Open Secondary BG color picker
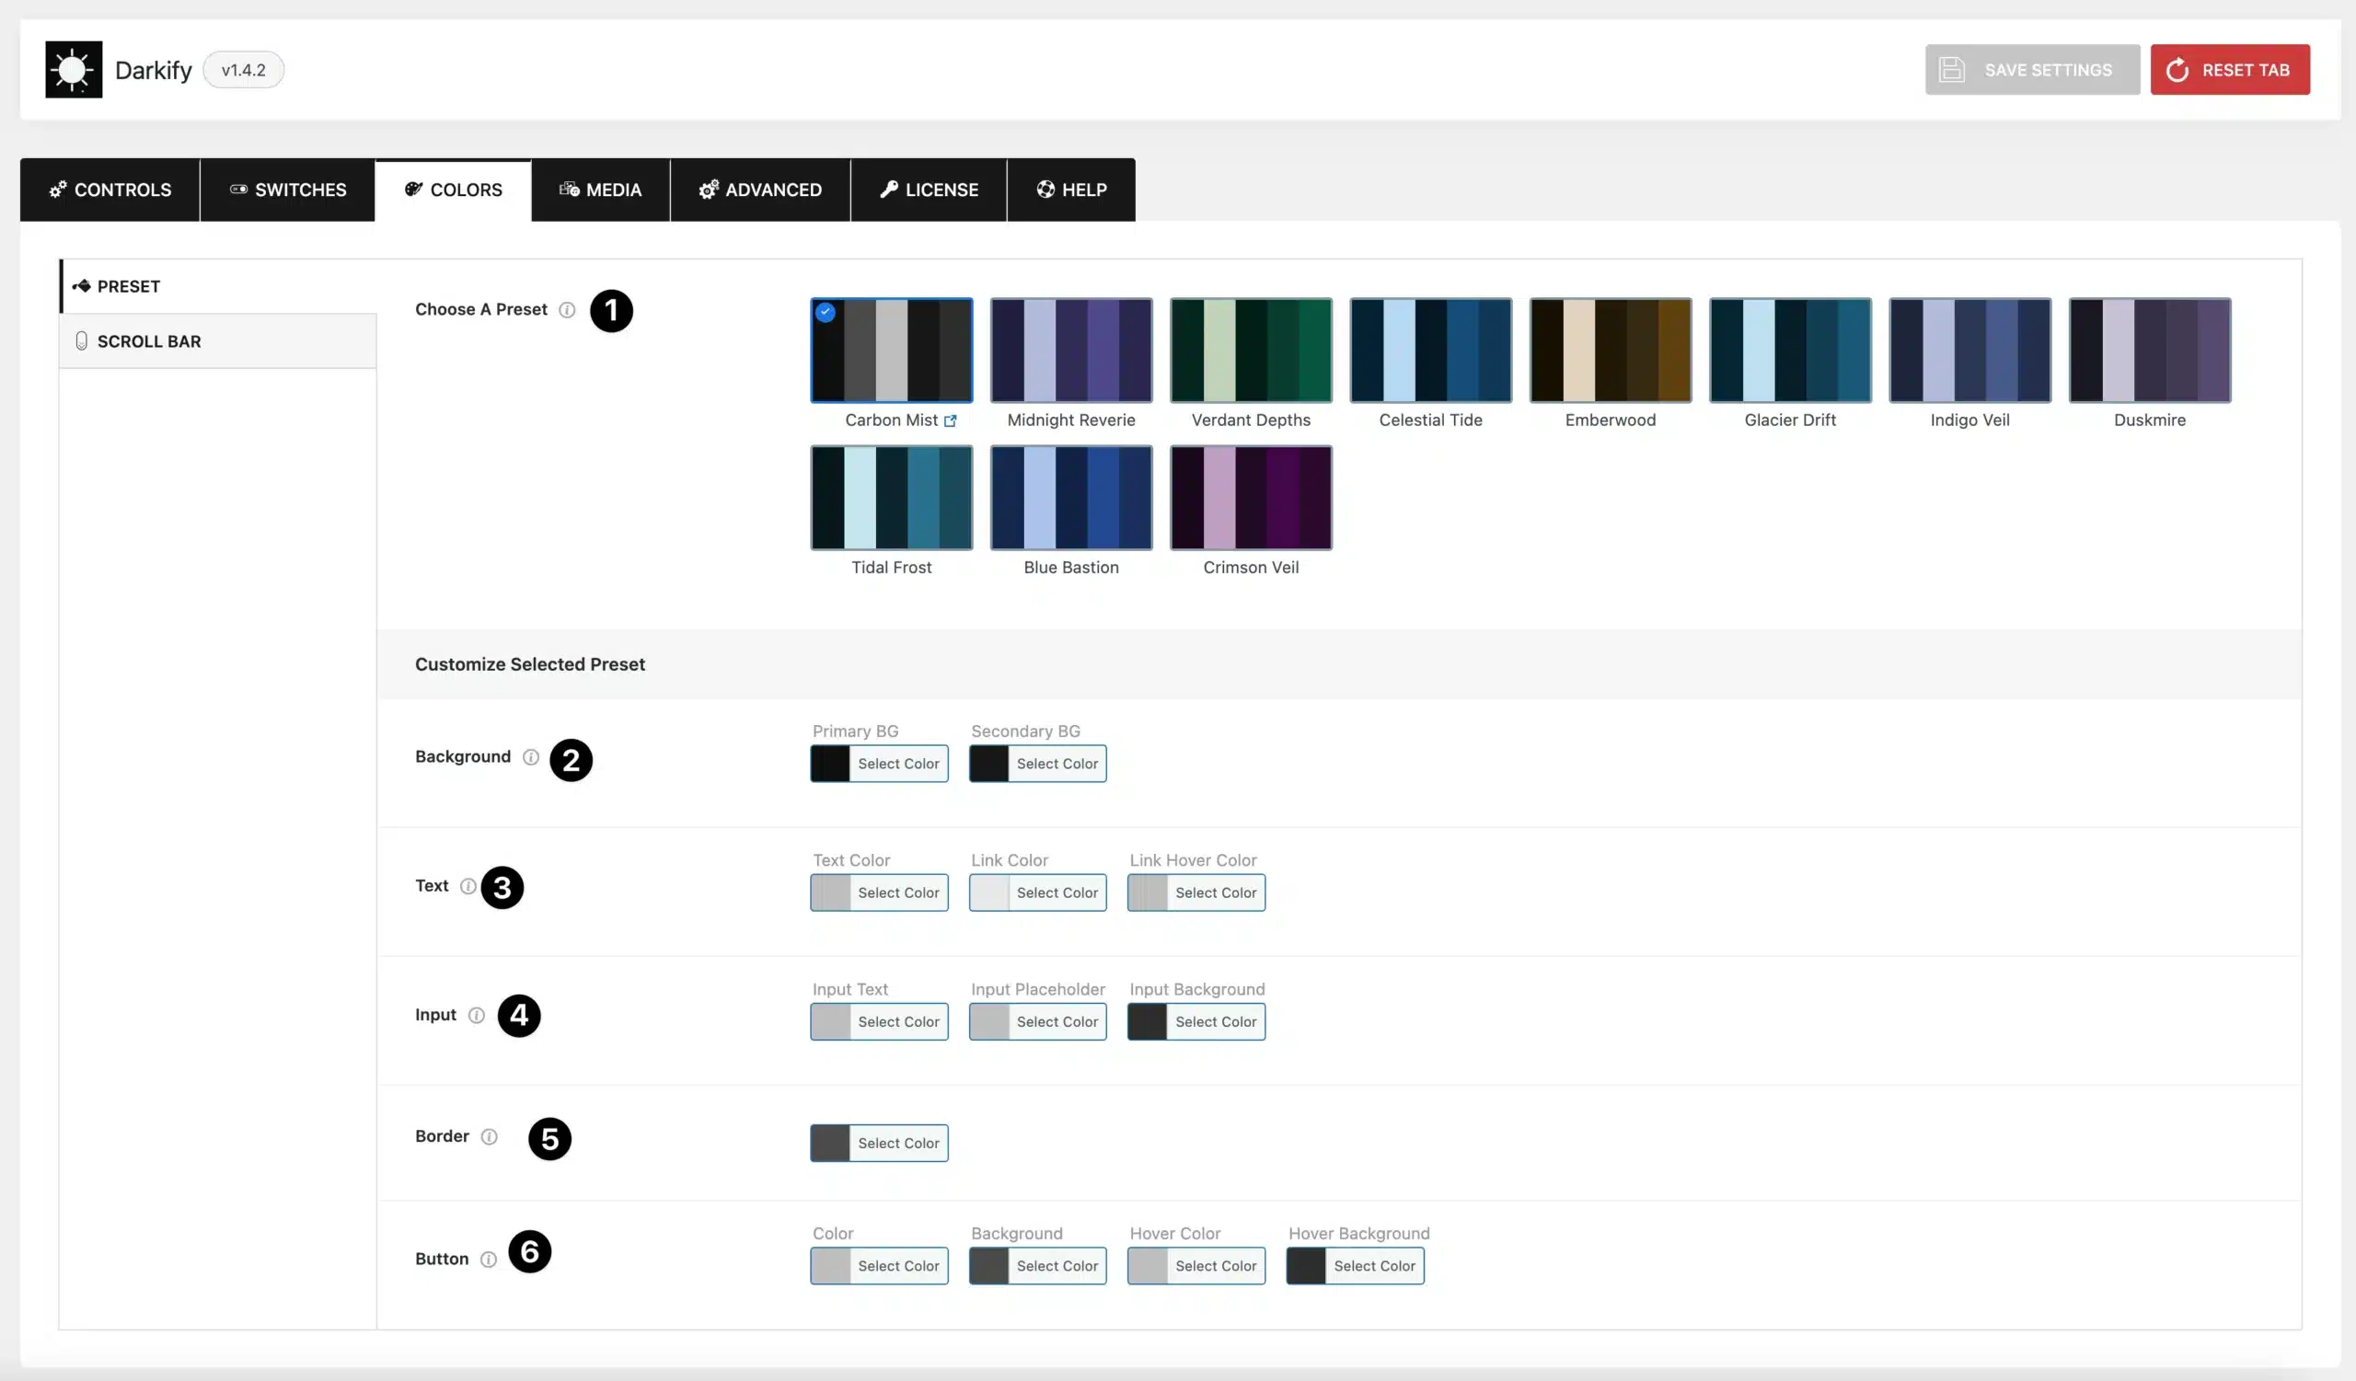Screen dimensions: 2356x1381 [1038, 764]
